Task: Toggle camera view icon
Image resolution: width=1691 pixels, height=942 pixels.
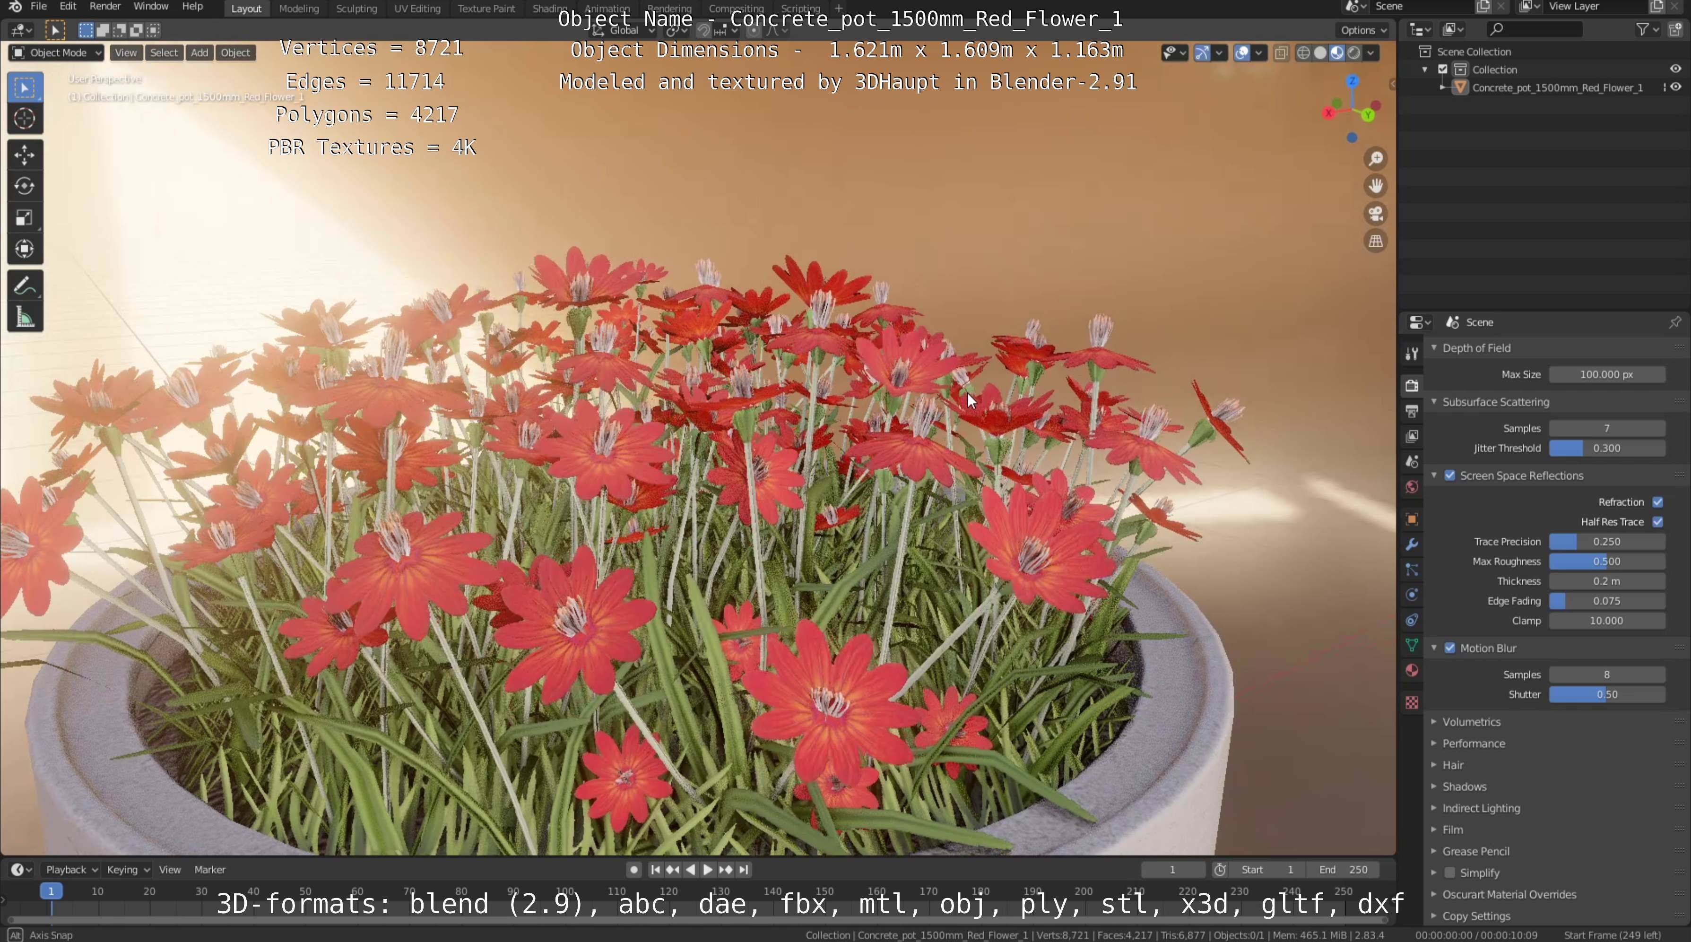Action: 1375,214
